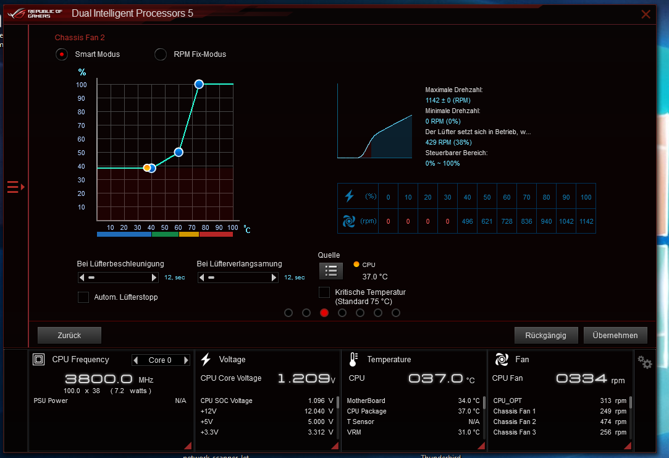Select the active red fan page dot
The height and width of the screenshot is (458, 669).
(x=324, y=313)
